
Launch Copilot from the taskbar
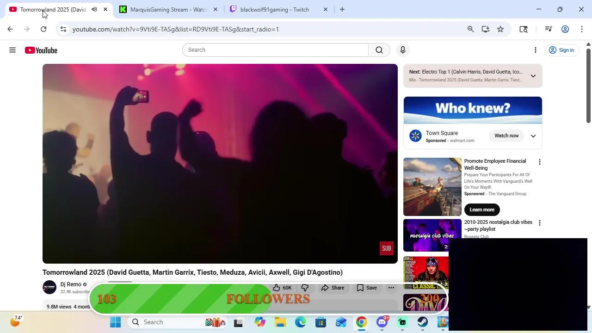click(x=259, y=322)
